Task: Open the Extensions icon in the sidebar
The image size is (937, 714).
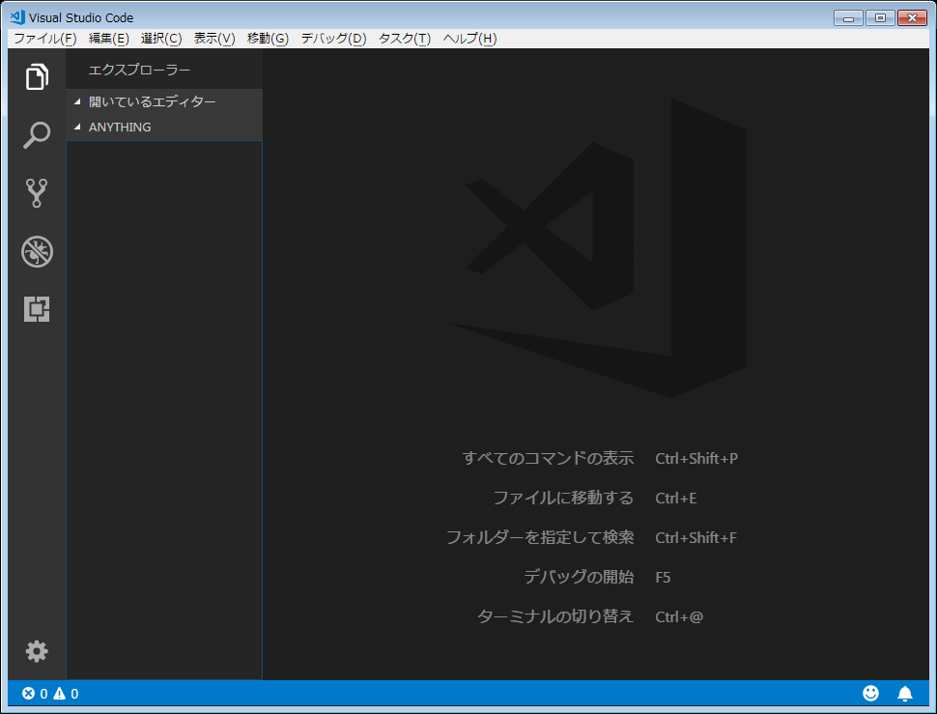Action: coord(36,308)
